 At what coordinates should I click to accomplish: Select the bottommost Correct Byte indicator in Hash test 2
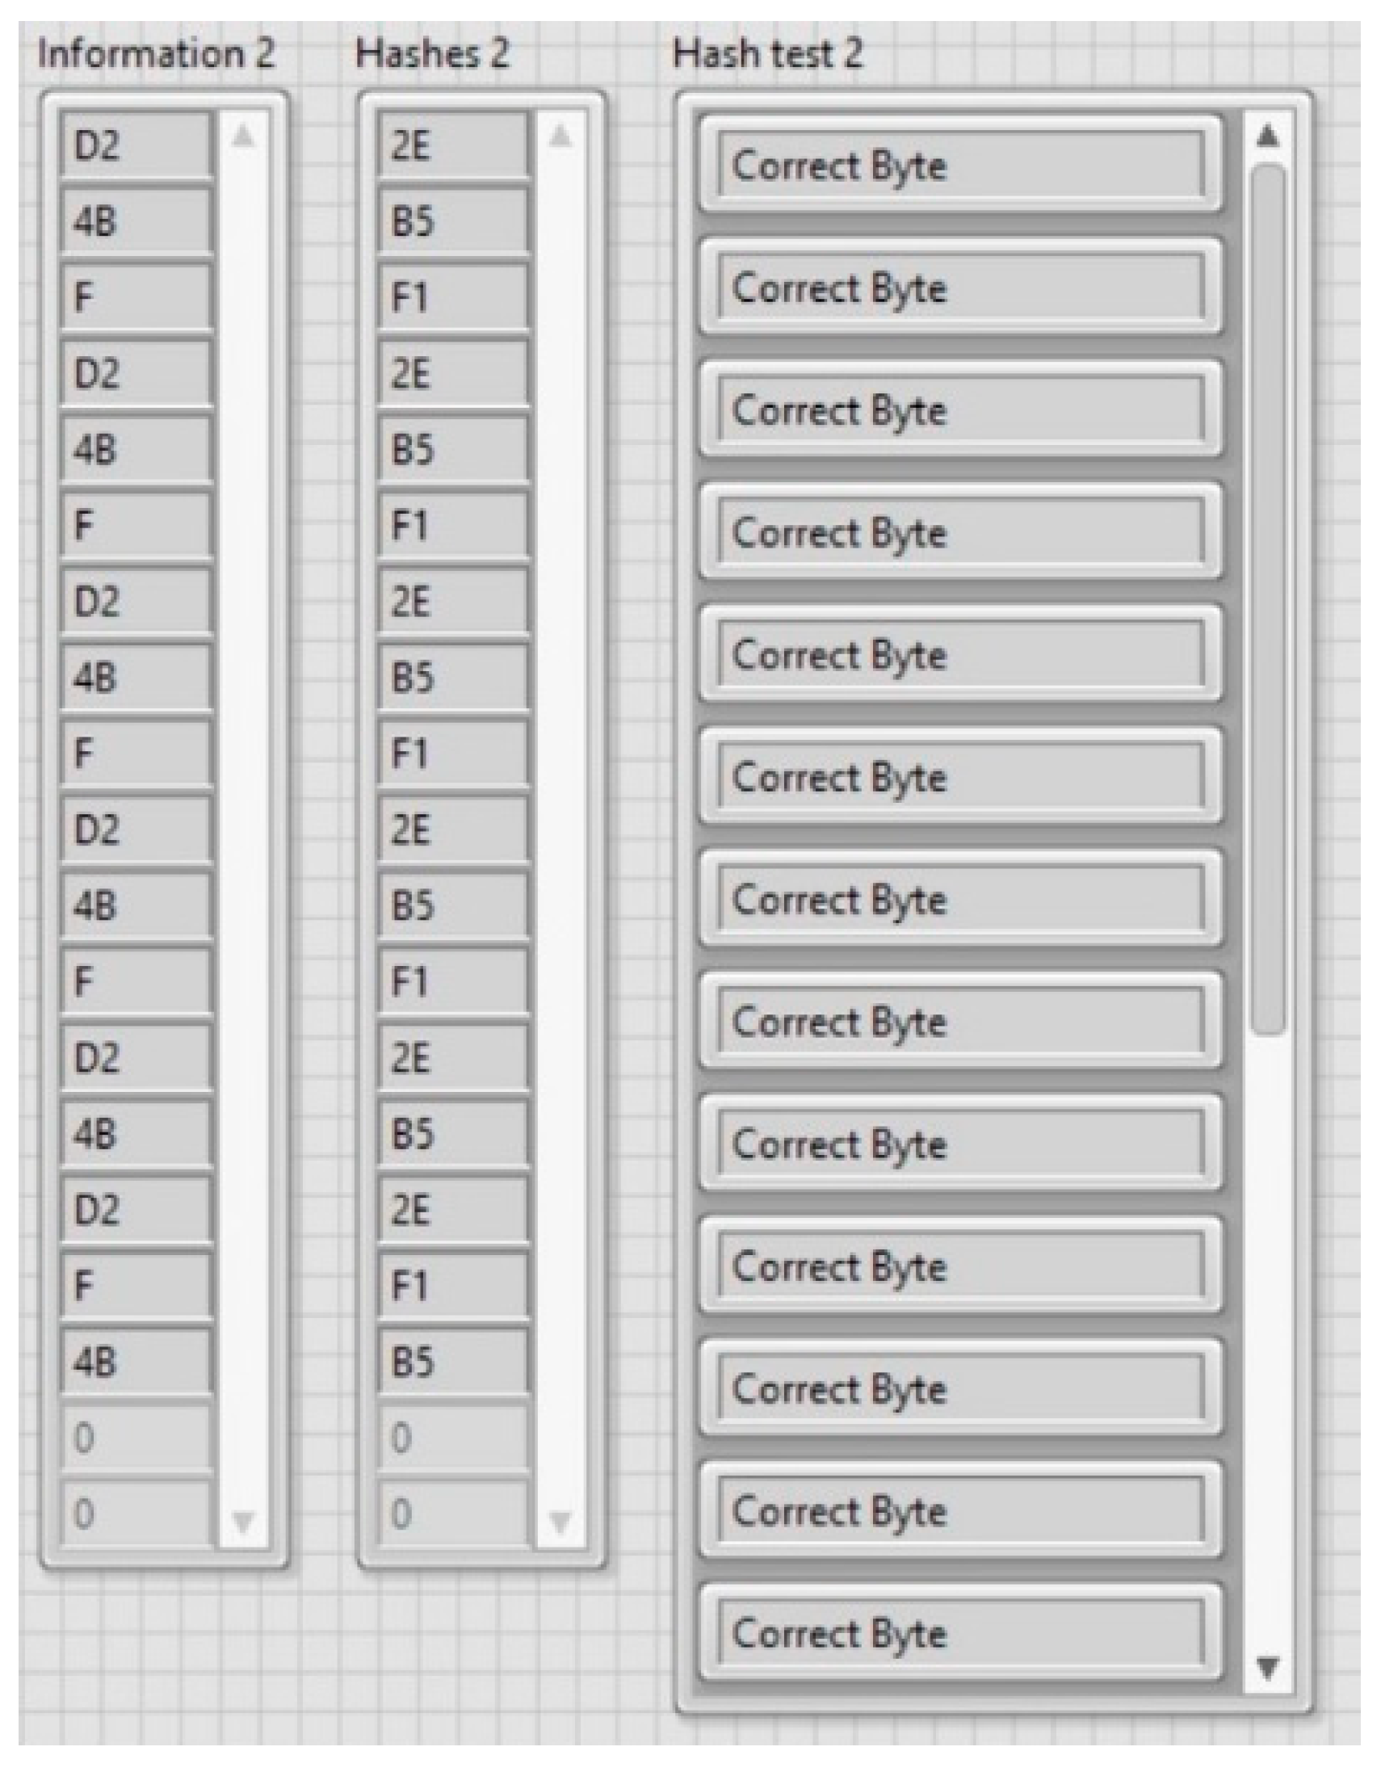960,1632
